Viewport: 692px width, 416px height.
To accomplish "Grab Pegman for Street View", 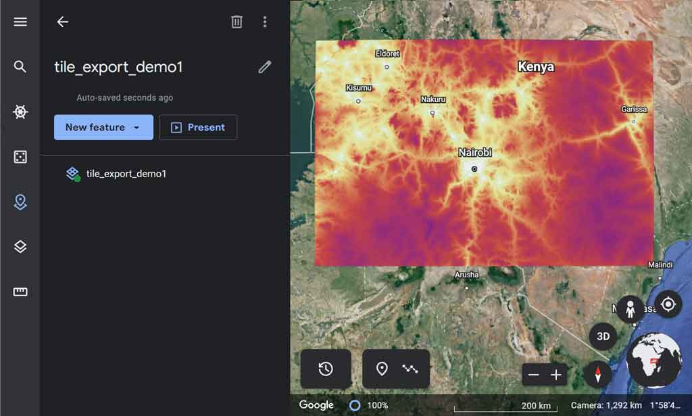I will (x=631, y=309).
